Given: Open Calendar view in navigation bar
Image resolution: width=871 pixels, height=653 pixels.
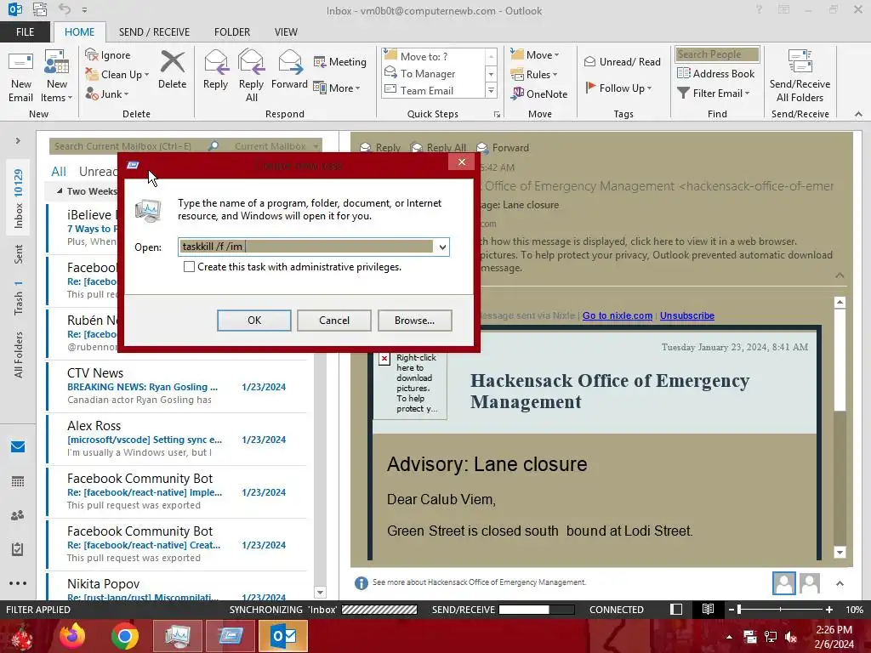Looking at the screenshot, I should coord(18,481).
